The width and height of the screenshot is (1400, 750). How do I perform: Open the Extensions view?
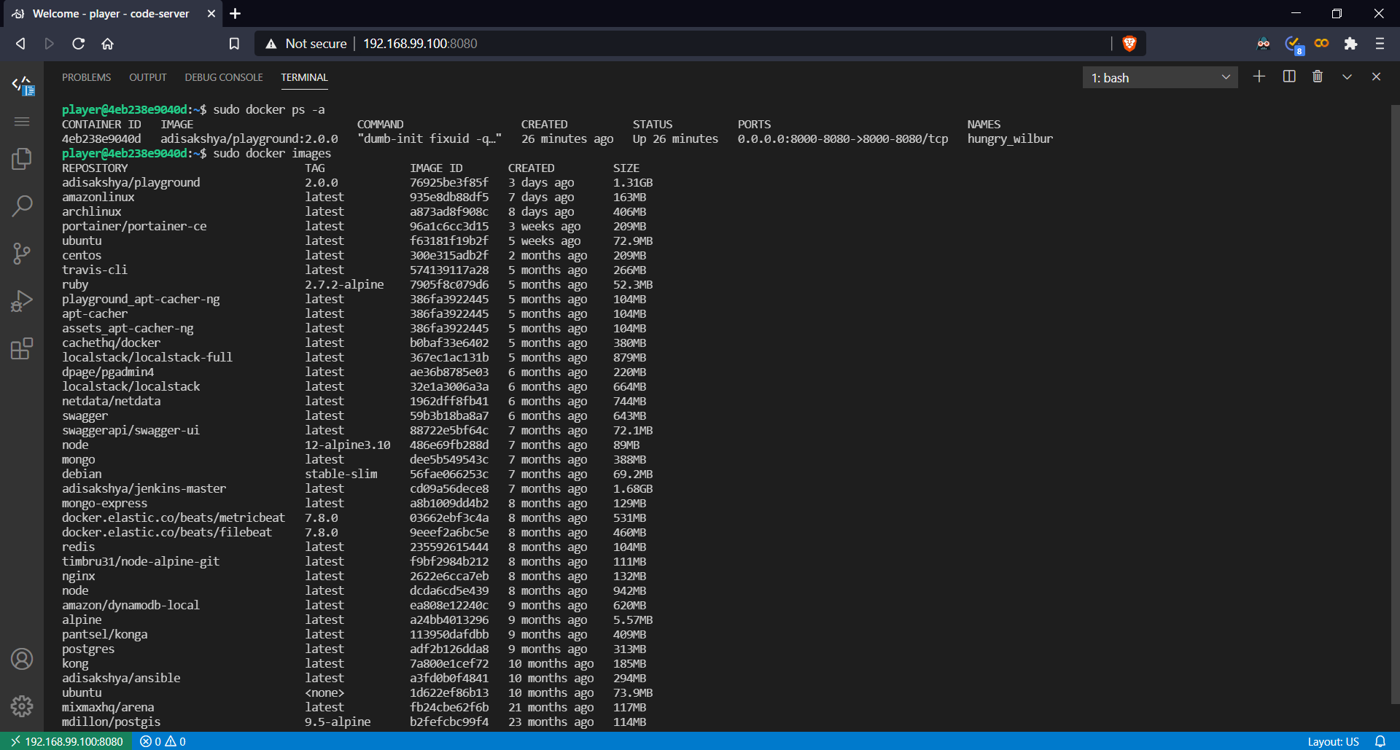[22, 348]
